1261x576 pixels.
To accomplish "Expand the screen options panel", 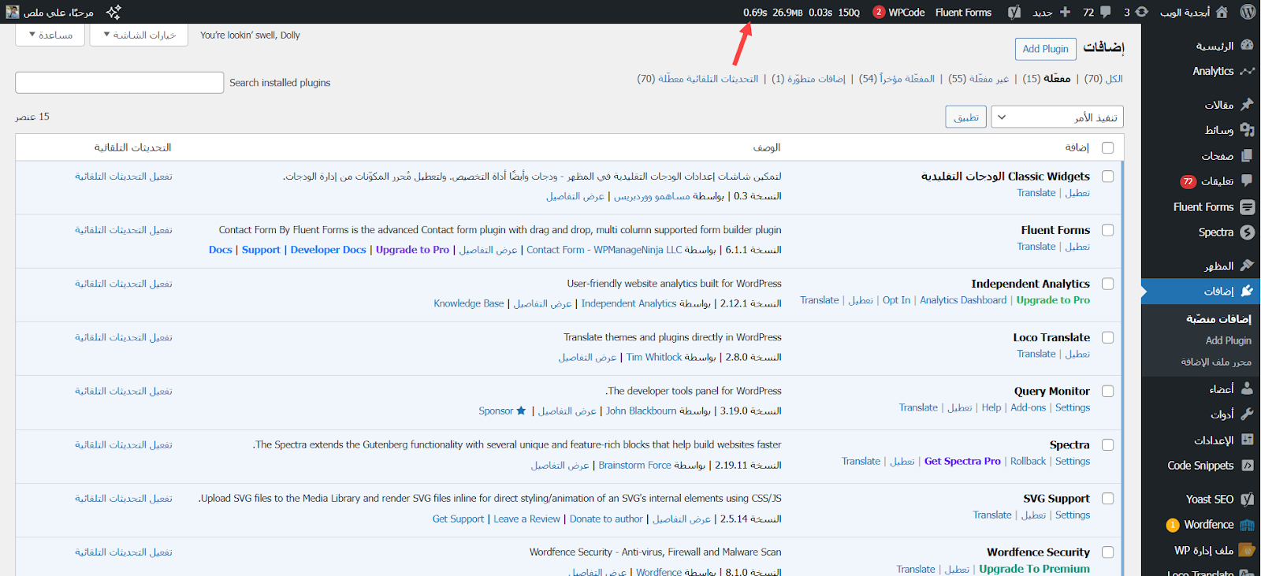I will pyautogui.click(x=139, y=35).
